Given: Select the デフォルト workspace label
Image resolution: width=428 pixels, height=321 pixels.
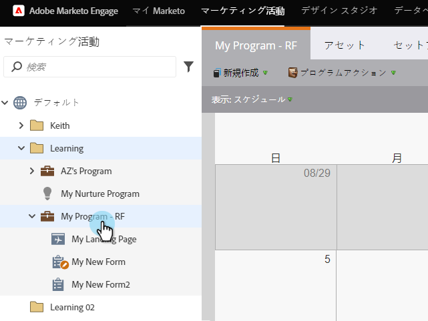Looking at the screenshot, I should 57,103.
